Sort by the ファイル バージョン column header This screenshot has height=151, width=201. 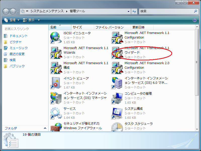coord(112,27)
